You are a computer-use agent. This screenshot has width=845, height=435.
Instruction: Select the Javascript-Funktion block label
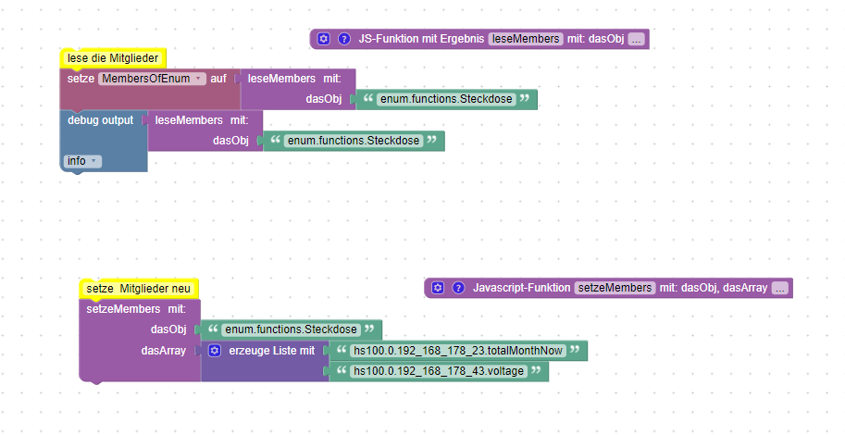522,288
